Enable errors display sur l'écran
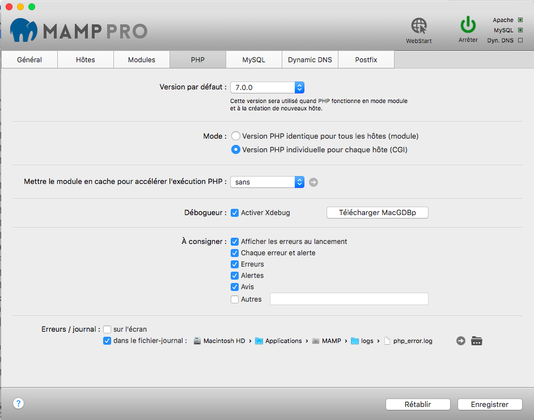534x420 pixels. (107, 329)
